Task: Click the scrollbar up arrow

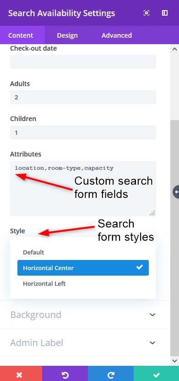Action: pyautogui.click(x=174, y=49)
